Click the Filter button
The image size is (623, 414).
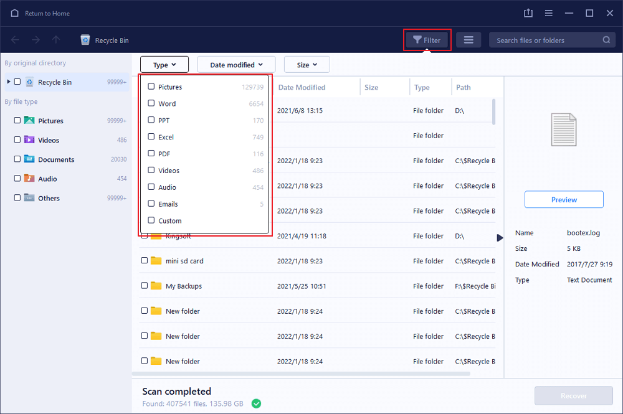click(x=427, y=40)
